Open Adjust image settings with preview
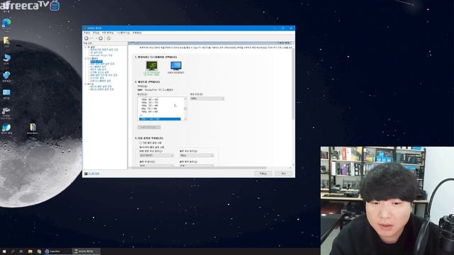The image size is (454, 255). click(104, 50)
